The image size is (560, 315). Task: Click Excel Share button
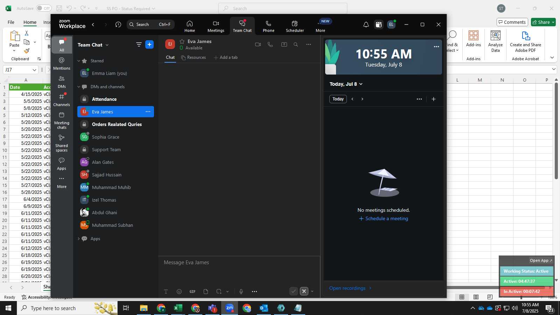click(x=543, y=22)
